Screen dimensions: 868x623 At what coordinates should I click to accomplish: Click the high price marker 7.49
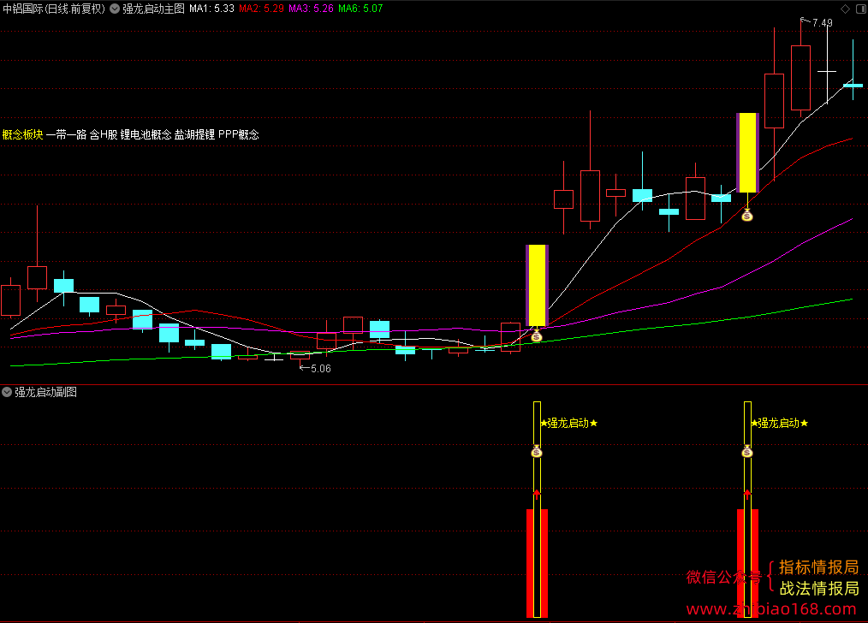pyautogui.click(x=822, y=23)
